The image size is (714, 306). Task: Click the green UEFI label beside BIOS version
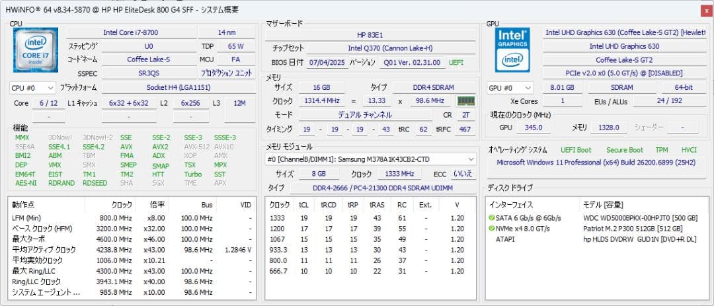tap(456, 62)
